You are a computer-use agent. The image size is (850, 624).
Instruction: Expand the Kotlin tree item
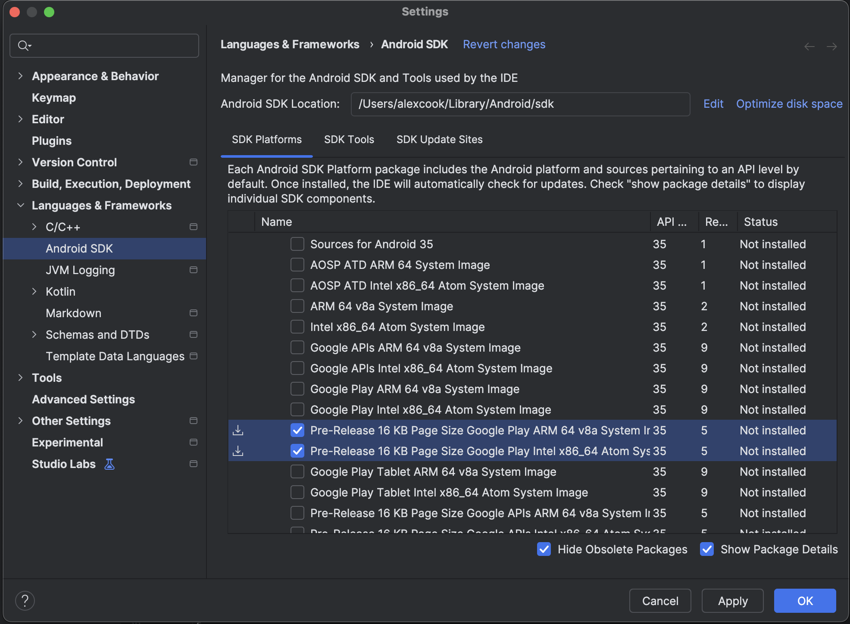click(x=34, y=291)
